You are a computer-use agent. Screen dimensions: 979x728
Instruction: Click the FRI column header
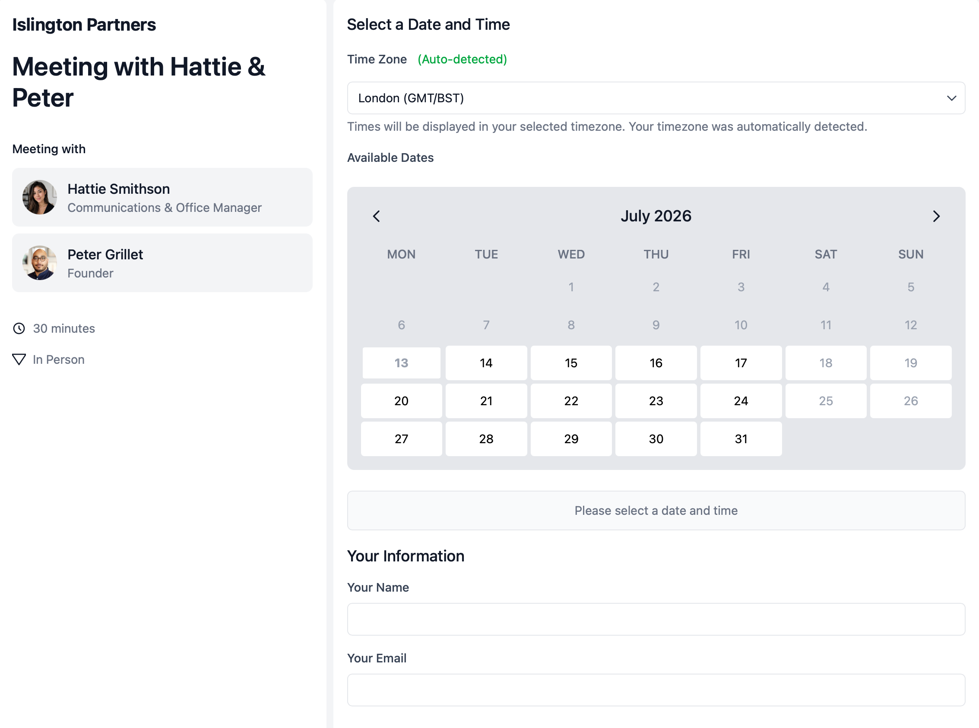[741, 254]
